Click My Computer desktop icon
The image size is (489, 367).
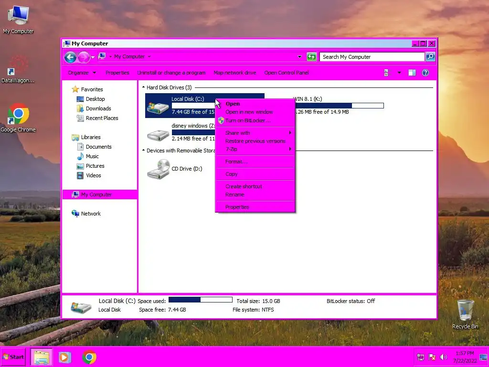pyautogui.click(x=18, y=19)
